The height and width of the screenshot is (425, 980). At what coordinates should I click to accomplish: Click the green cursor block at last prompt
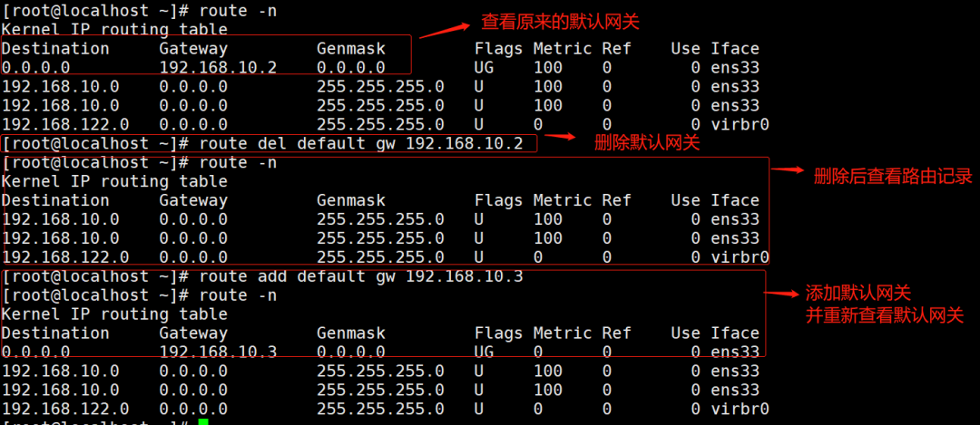coord(202,422)
